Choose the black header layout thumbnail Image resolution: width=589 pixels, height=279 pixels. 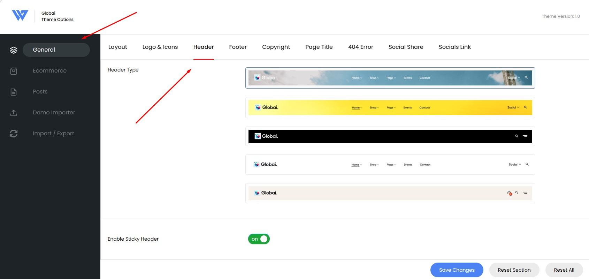click(x=390, y=136)
